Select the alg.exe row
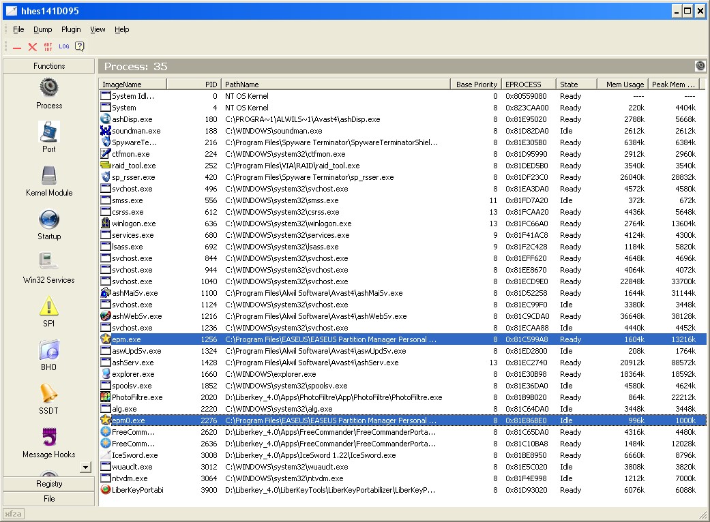This screenshot has width=710, height=522. click(402, 408)
